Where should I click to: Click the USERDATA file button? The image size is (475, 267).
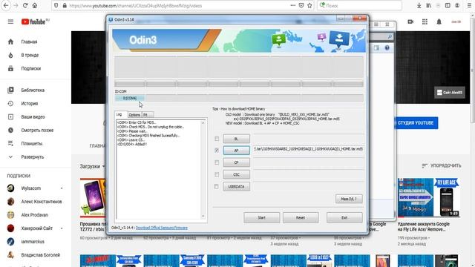tap(236, 186)
